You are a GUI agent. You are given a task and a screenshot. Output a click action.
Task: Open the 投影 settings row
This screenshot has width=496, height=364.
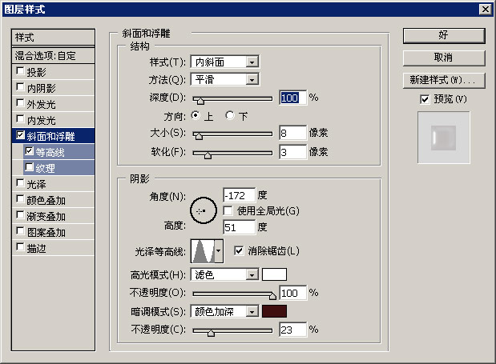click(53, 72)
